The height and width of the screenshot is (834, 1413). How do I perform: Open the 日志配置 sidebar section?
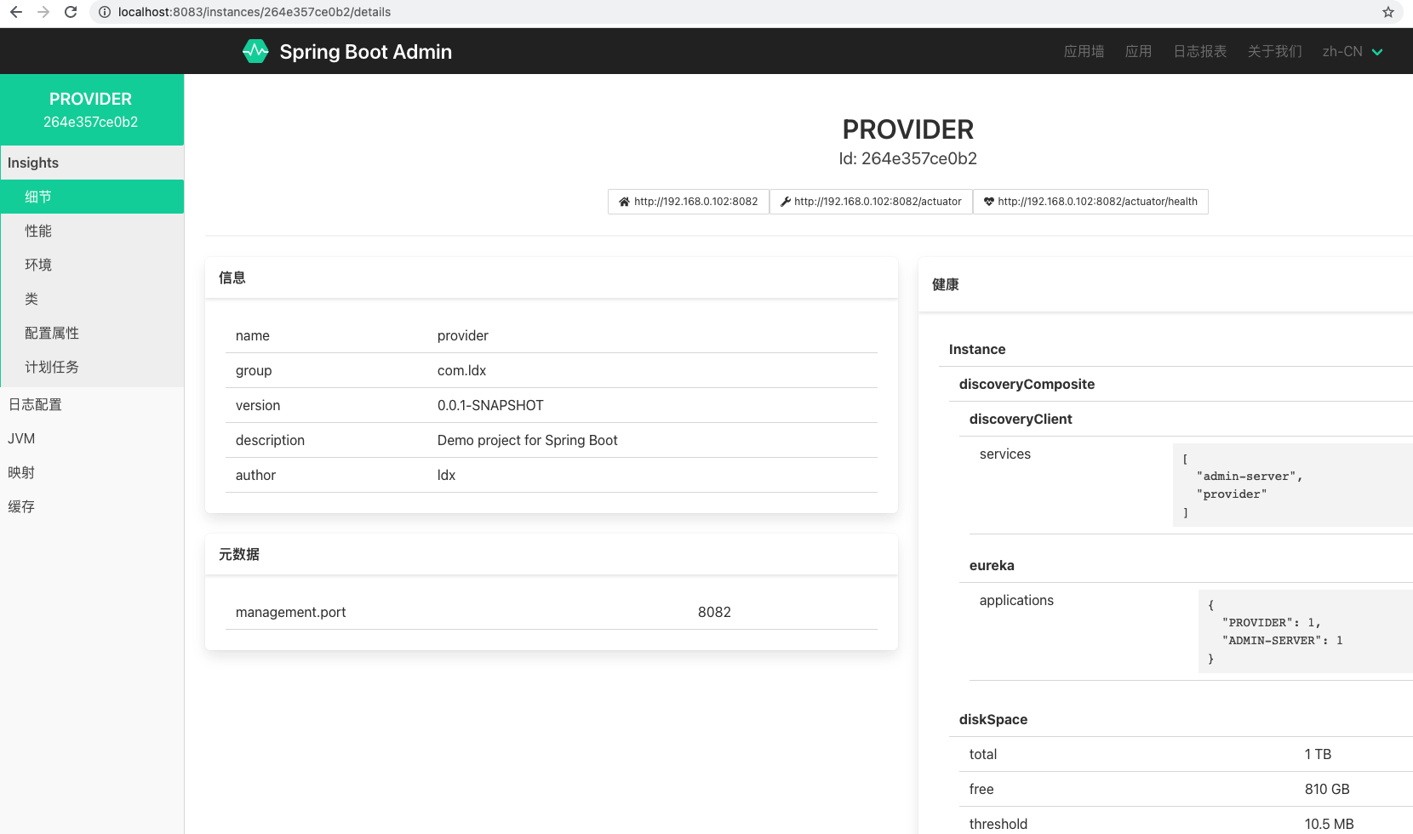[92, 404]
